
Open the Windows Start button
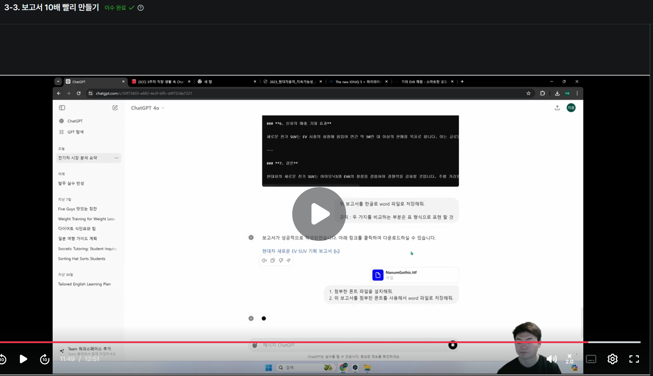(x=269, y=368)
